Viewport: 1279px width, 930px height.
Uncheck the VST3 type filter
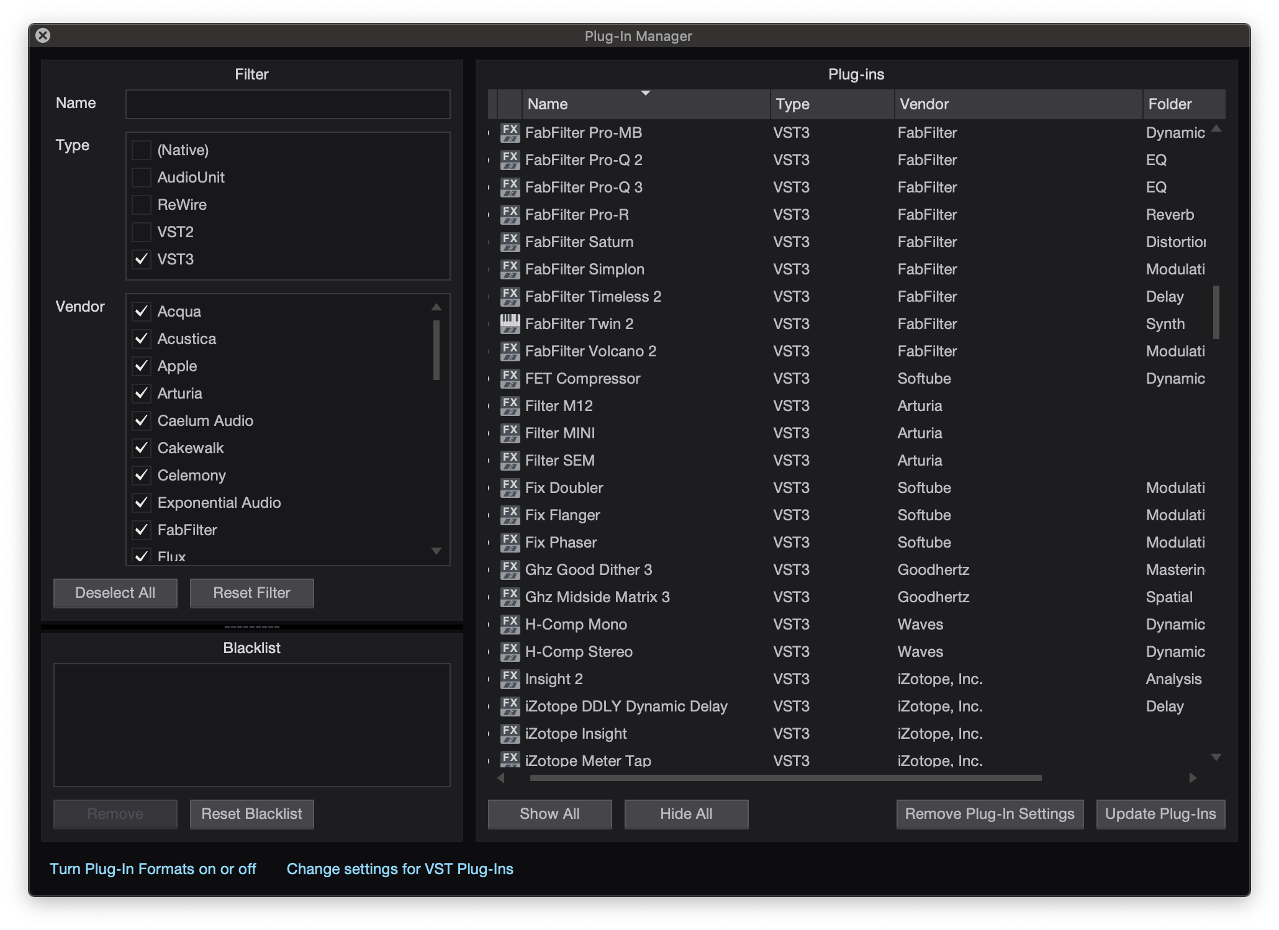[142, 260]
